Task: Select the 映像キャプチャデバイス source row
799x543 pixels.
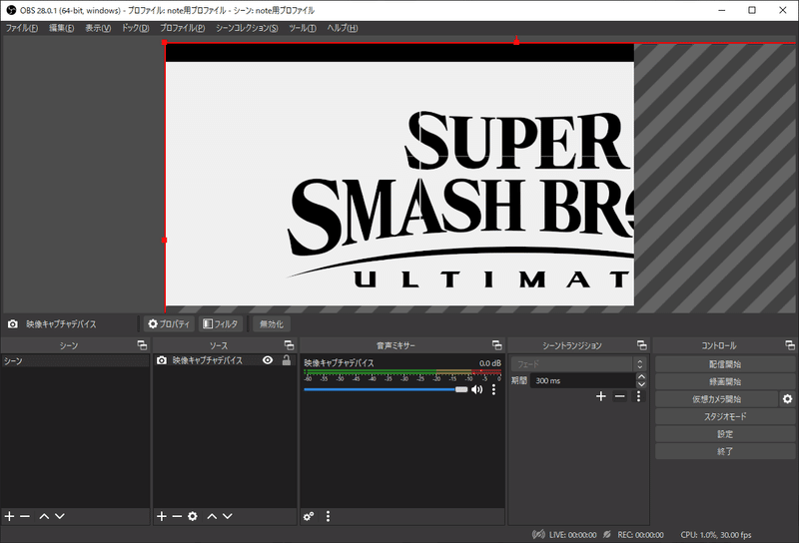Action: tap(224, 360)
